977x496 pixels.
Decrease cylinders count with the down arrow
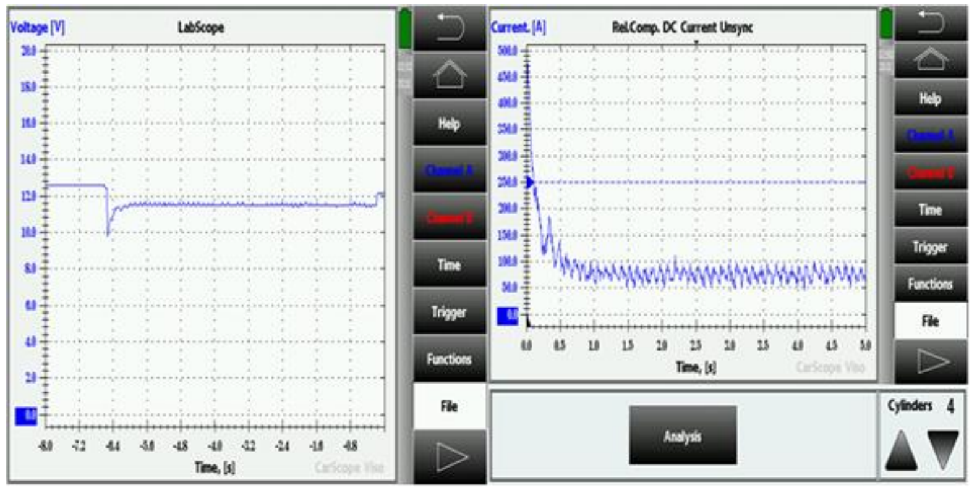(x=942, y=450)
